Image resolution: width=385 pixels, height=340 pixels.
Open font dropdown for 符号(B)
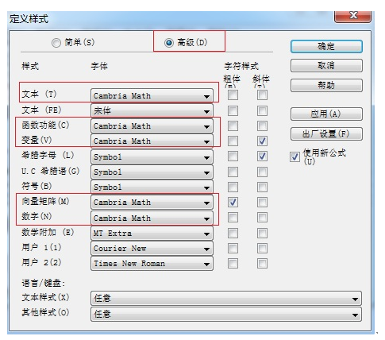152,187
